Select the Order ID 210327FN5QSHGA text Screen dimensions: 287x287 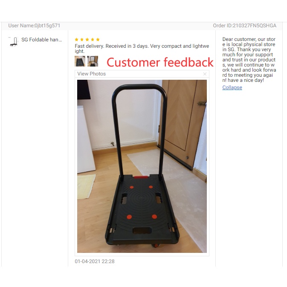tap(244, 26)
